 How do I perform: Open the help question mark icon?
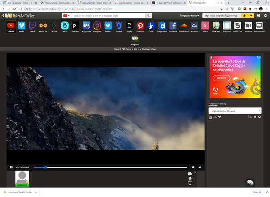pyautogui.click(x=259, y=16)
